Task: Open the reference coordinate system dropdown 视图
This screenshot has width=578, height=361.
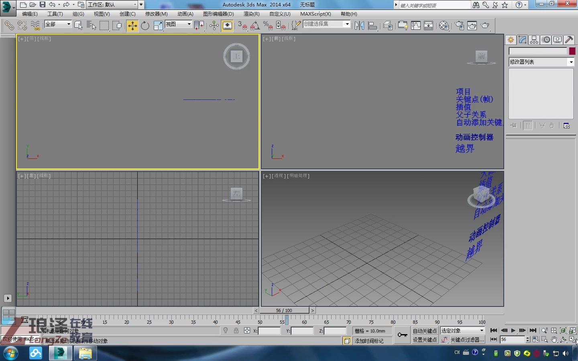Action: pyautogui.click(x=178, y=24)
